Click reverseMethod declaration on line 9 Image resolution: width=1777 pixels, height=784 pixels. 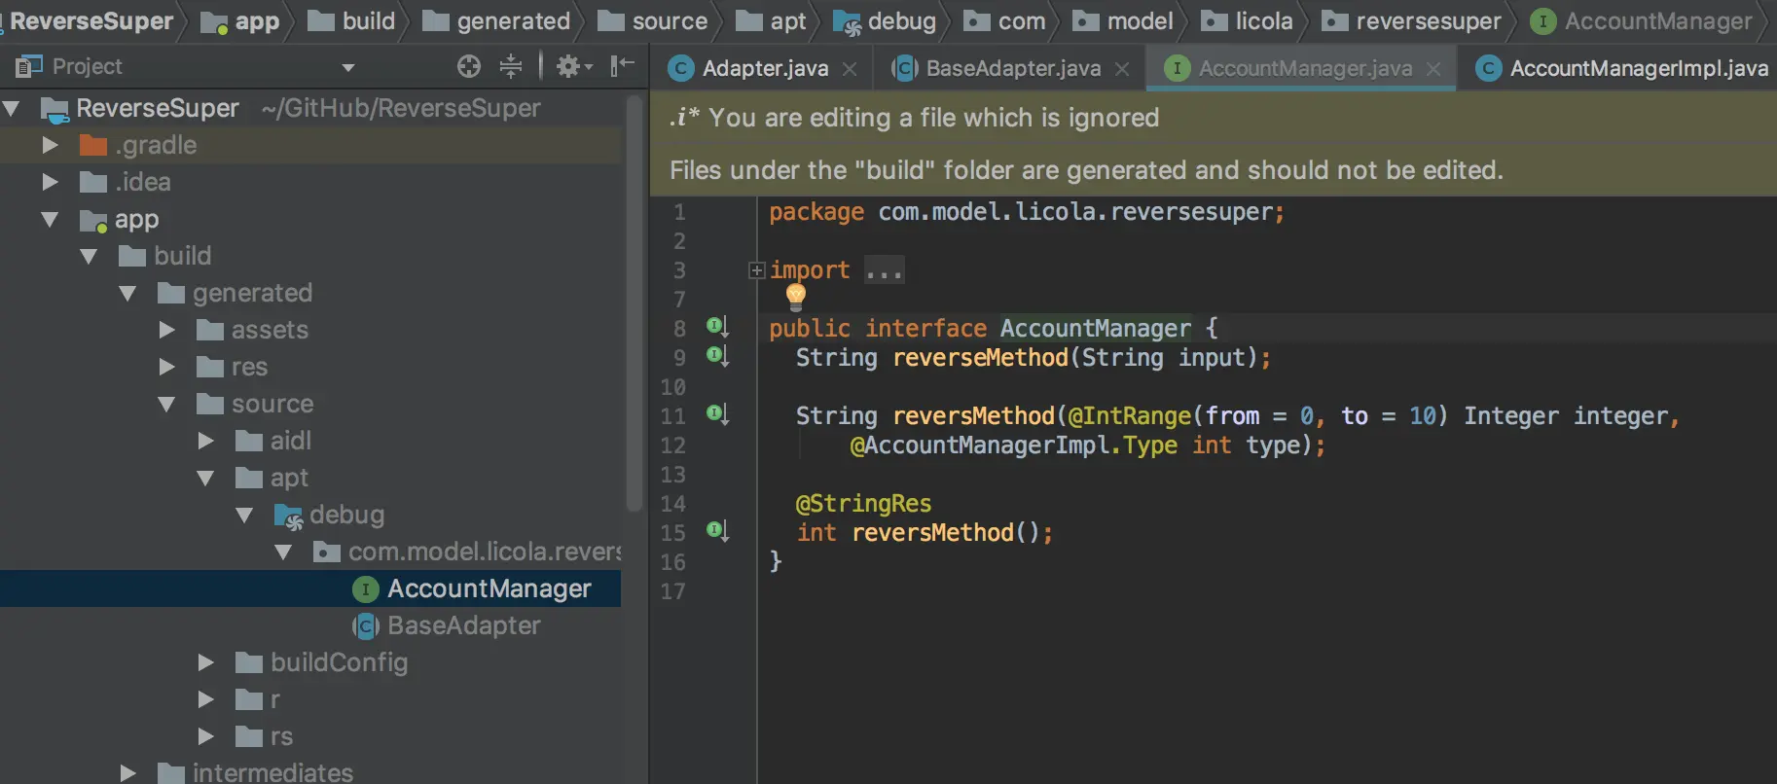[980, 358]
